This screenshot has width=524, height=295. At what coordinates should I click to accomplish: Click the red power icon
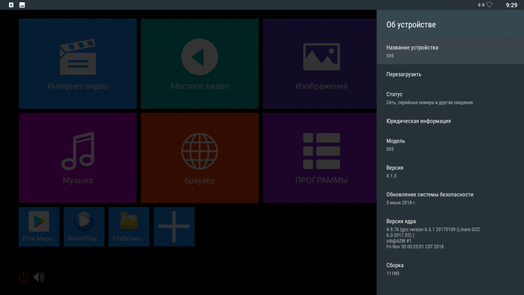[23, 277]
